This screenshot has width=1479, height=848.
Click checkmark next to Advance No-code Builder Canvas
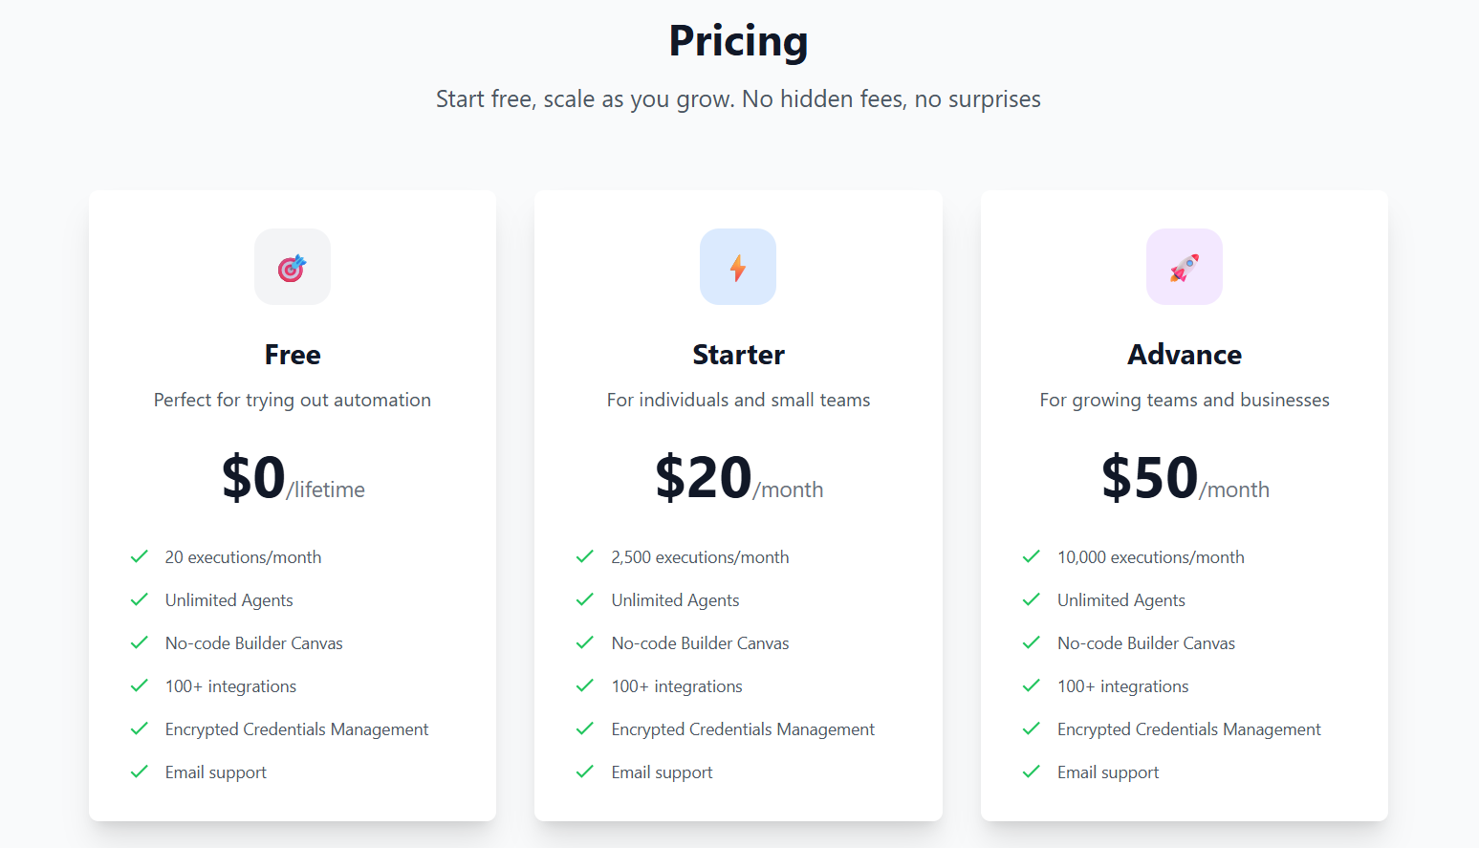1032,642
